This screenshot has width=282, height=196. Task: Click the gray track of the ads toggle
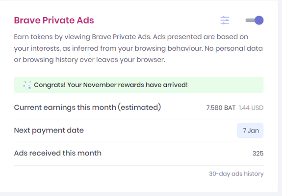(x=250, y=20)
